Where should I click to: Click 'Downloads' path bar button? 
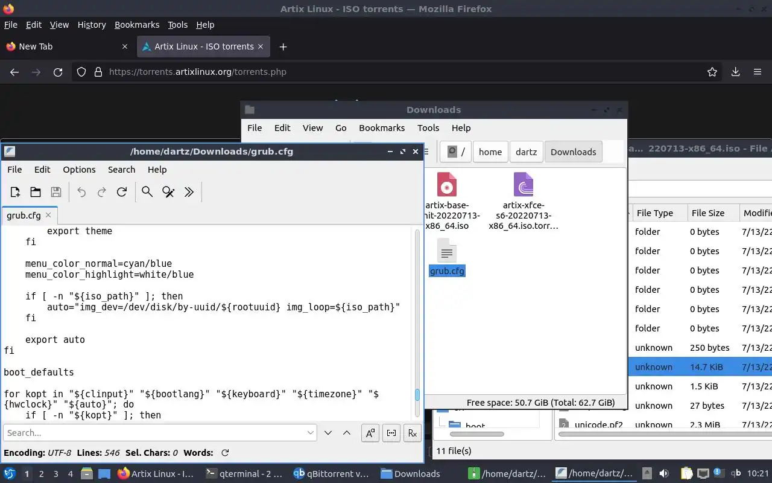(573, 152)
